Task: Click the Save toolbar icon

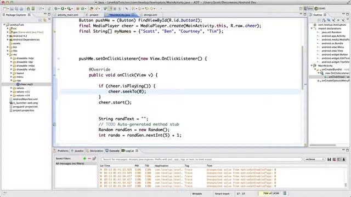Action: (x=12, y=9)
